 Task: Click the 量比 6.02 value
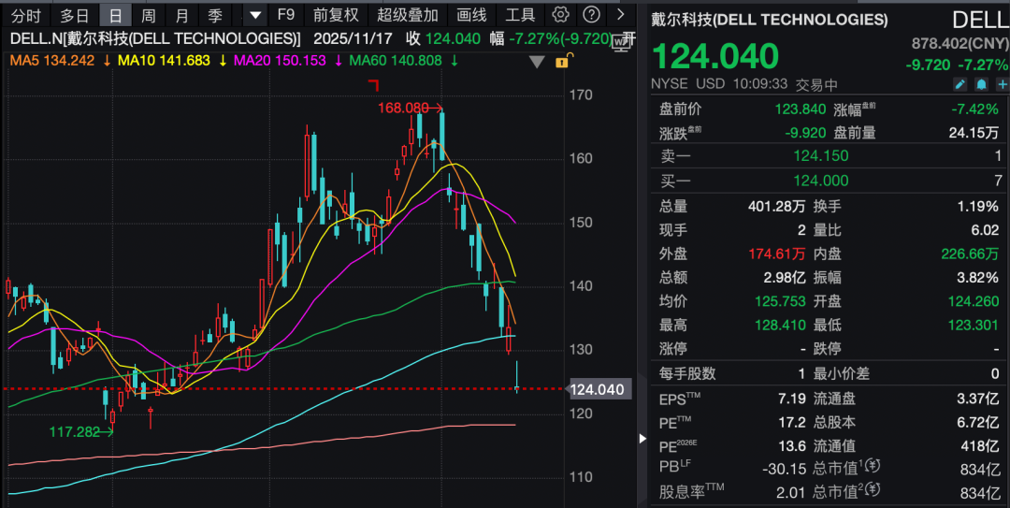[x=985, y=230]
